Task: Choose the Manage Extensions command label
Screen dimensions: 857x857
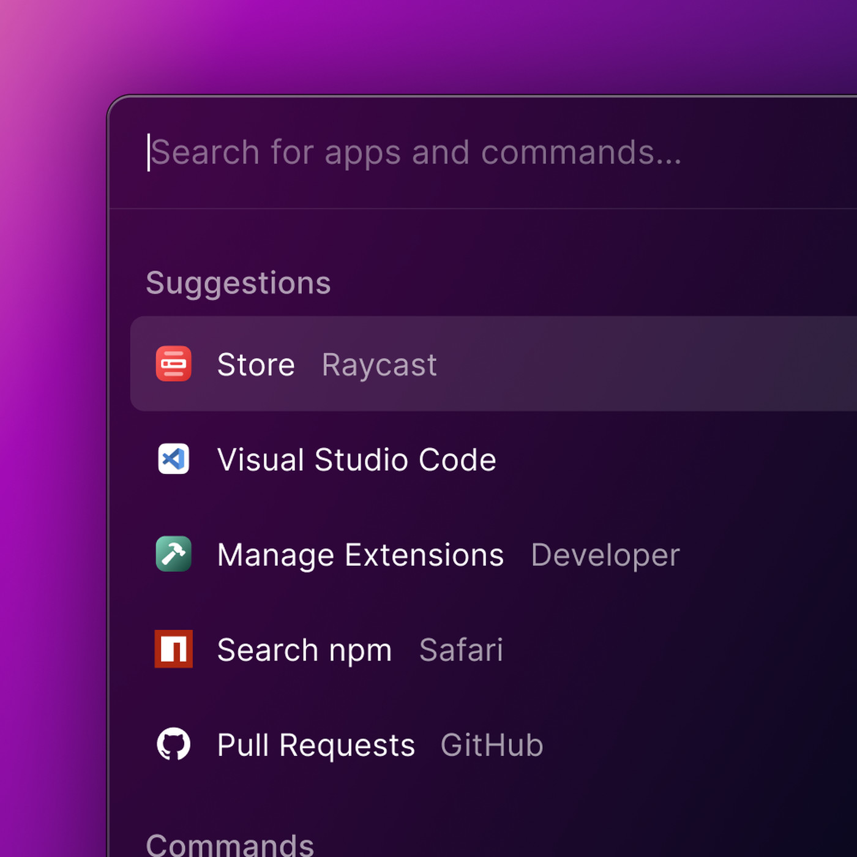Action: coord(360,555)
